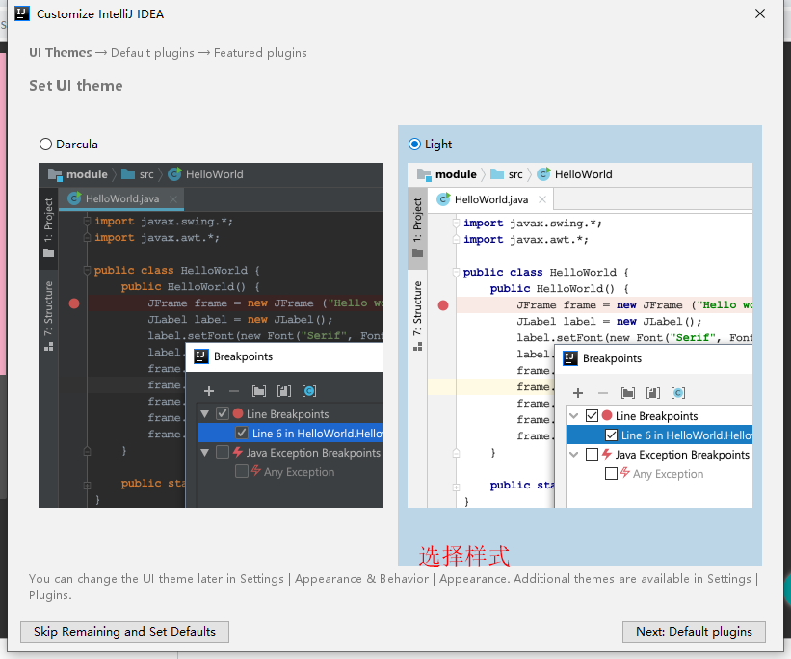Image resolution: width=791 pixels, height=659 pixels.
Task: Toggle Java Exception Breakpoints checkbox in Darcula preview
Action: (223, 452)
